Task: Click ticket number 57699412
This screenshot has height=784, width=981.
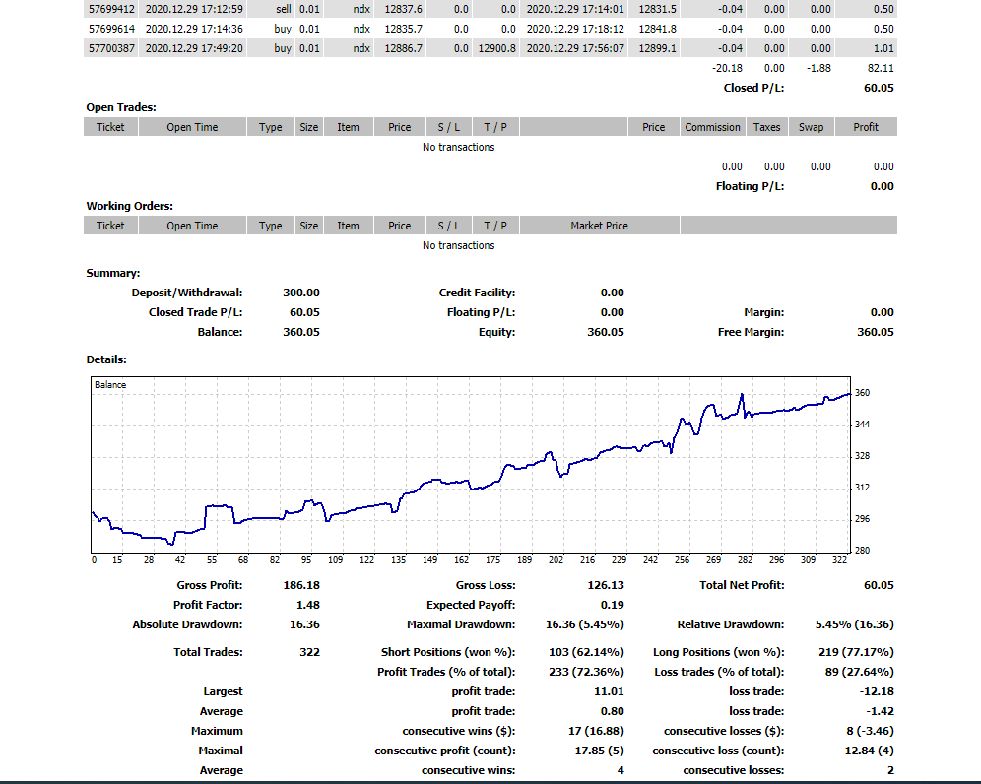Action: (110, 9)
